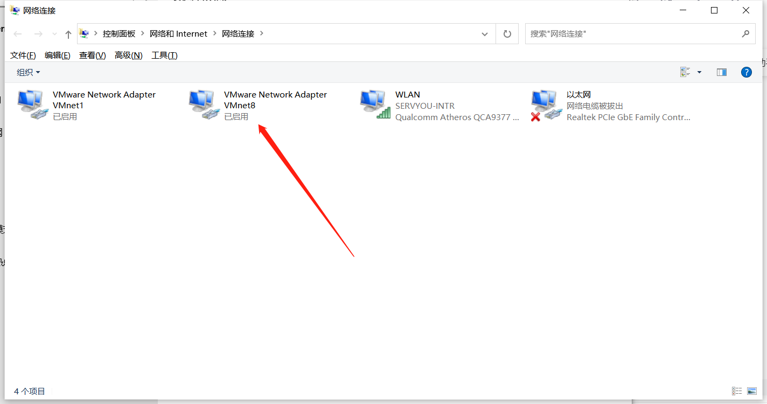Navigate to 网络和 Internet breadcrumb link
Image resolution: width=767 pixels, height=404 pixels.
[x=179, y=33]
